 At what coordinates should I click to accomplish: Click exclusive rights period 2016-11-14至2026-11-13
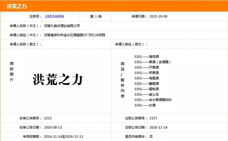64,137
